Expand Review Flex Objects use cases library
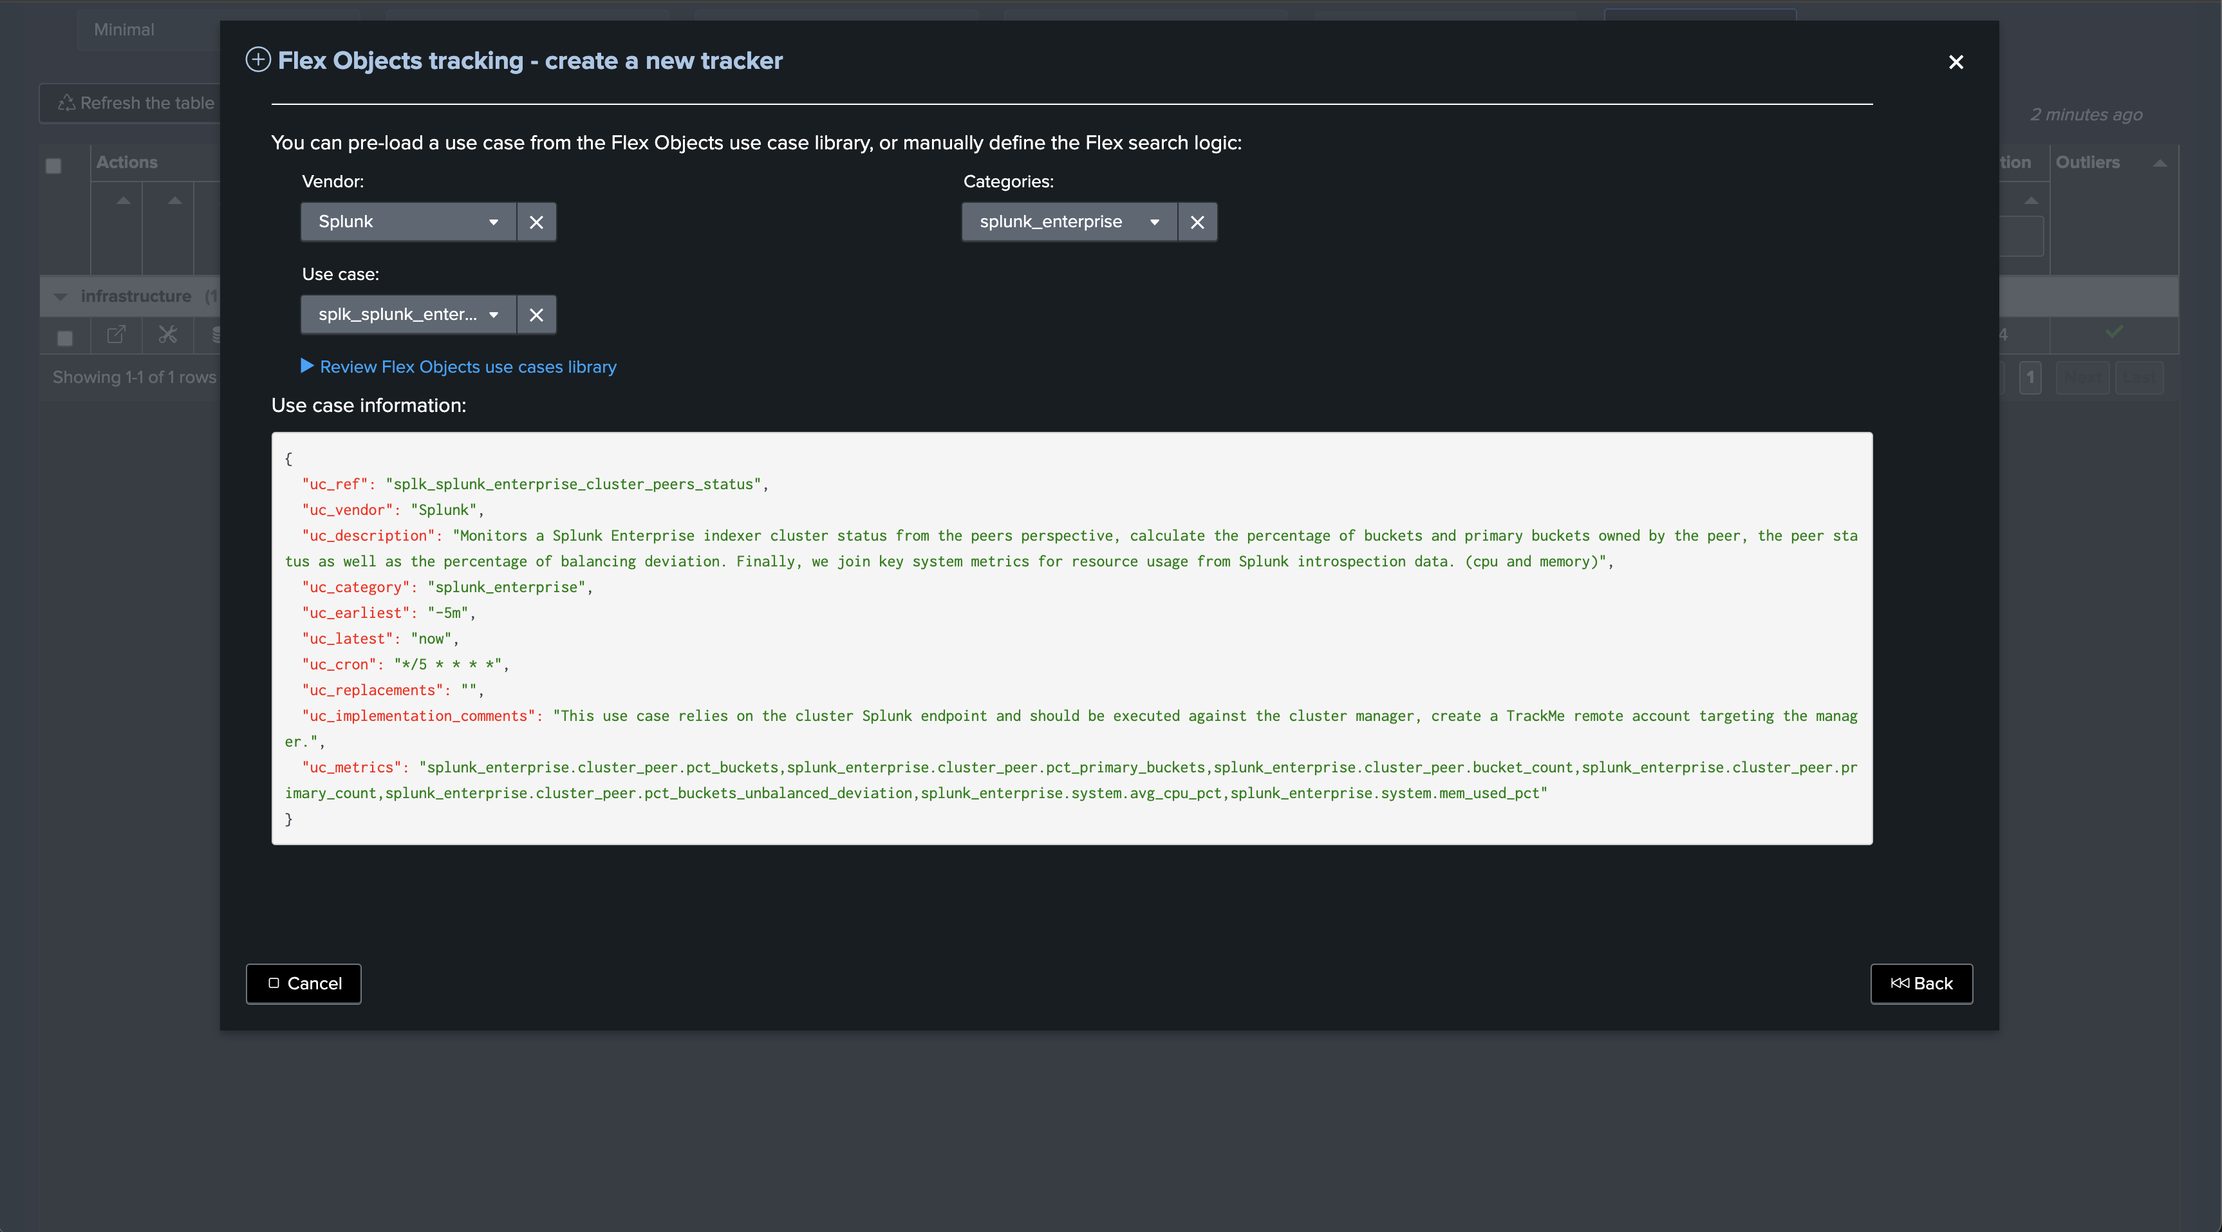This screenshot has width=2222, height=1232. pyautogui.click(x=459, y=367)
